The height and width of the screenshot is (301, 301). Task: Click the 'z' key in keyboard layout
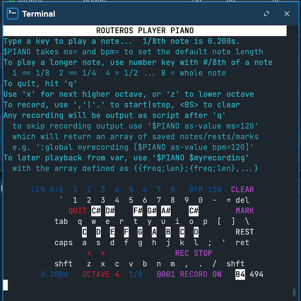click(89, 264)
